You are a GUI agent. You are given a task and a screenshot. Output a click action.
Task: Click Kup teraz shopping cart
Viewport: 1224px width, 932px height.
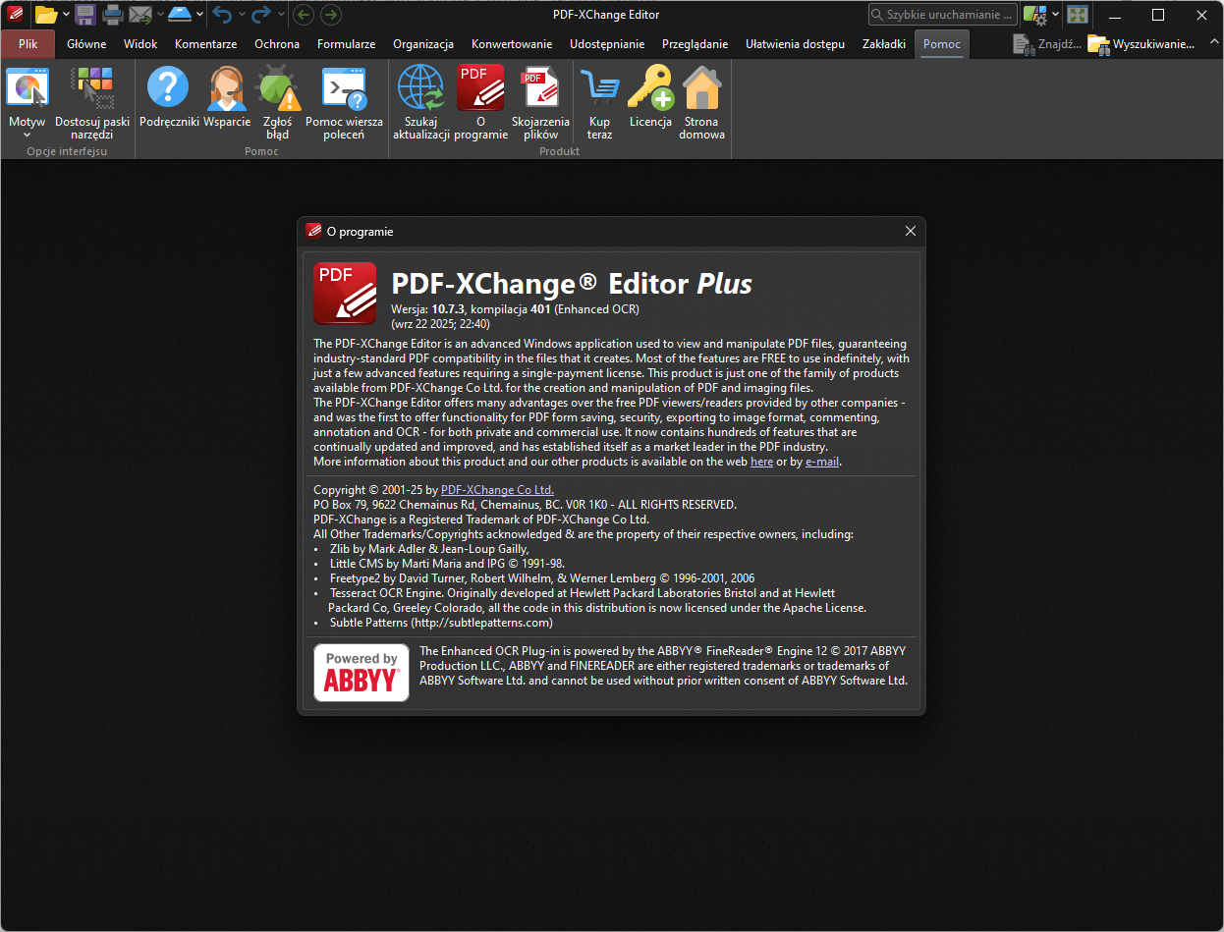(599, 101)
